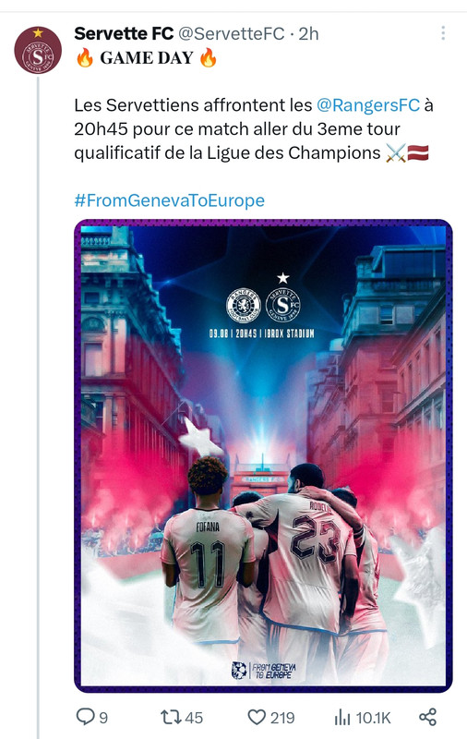Click the Servette FC display name
Screen dimensions: 467x739
[124, 33]
